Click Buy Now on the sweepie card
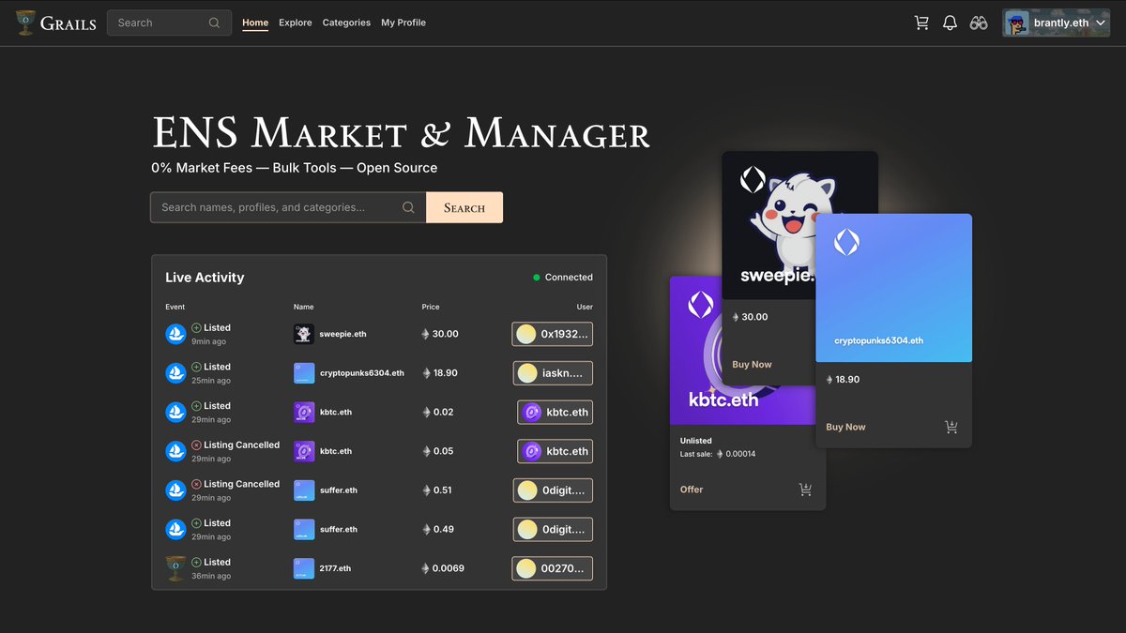1126x633 pixels. (x=753, y=365)
